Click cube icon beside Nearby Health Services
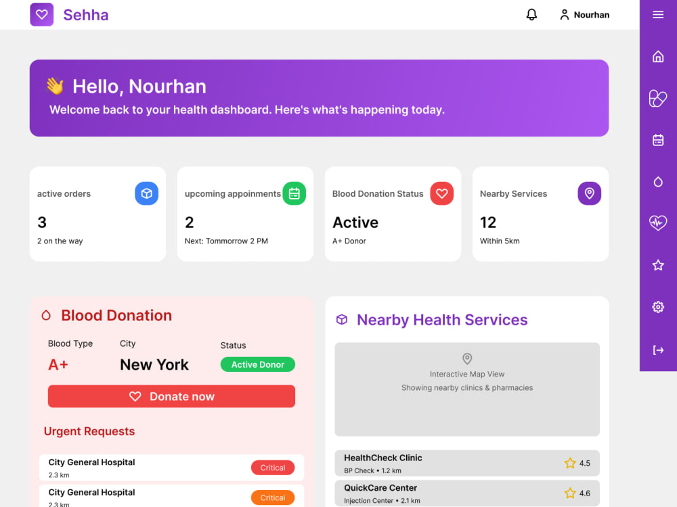 (341, 320)
